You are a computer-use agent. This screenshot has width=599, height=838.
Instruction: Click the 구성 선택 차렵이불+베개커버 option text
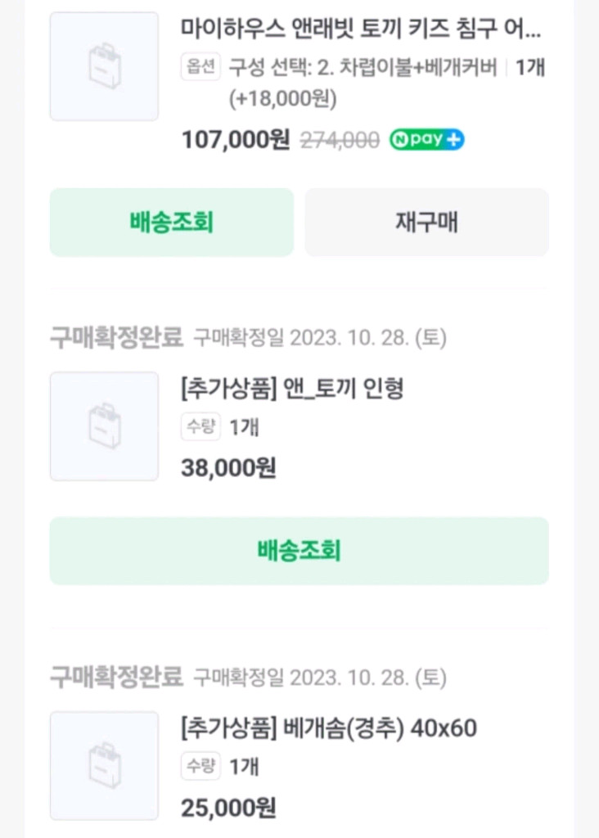[363, 67]
